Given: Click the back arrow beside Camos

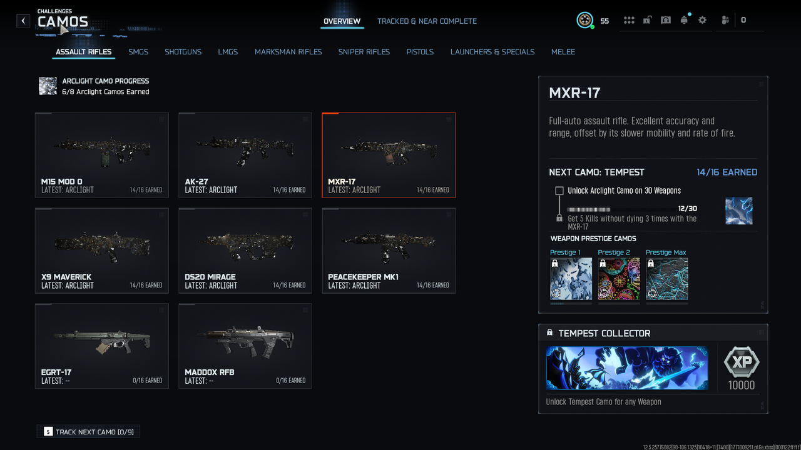Looking at the screenshot, I should [23, 21].
